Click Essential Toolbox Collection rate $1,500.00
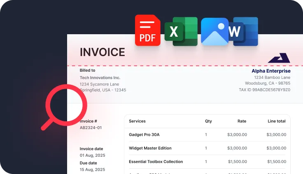 238,162
